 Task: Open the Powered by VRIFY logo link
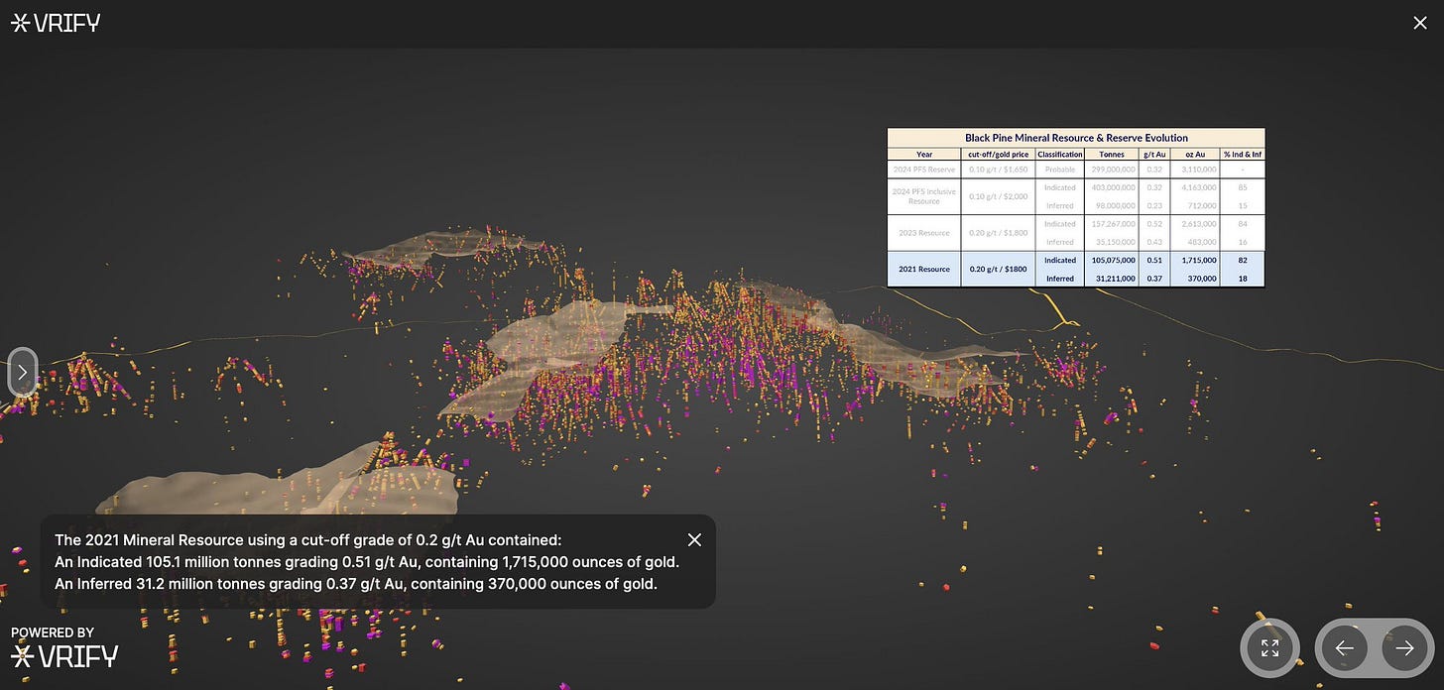point(64,647)
